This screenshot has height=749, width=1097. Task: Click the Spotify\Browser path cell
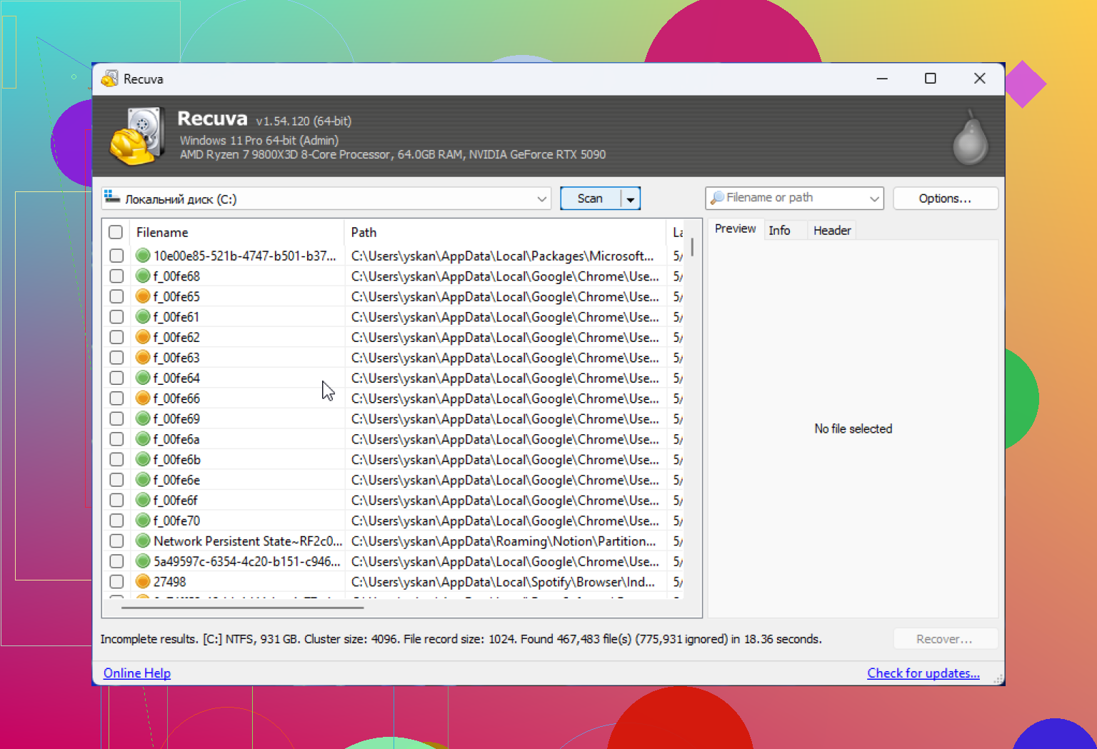504,581
